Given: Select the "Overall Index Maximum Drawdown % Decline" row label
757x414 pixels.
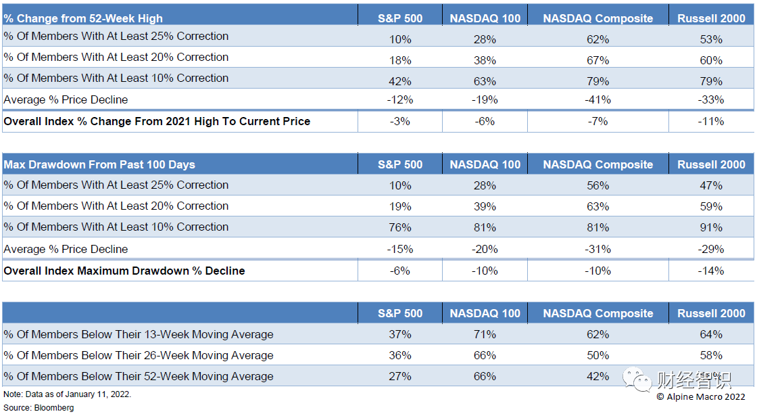Looking at the screenshot, I should (124, 271).
